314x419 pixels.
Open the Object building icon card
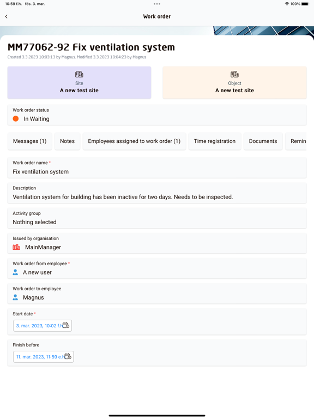click(234, 82)
